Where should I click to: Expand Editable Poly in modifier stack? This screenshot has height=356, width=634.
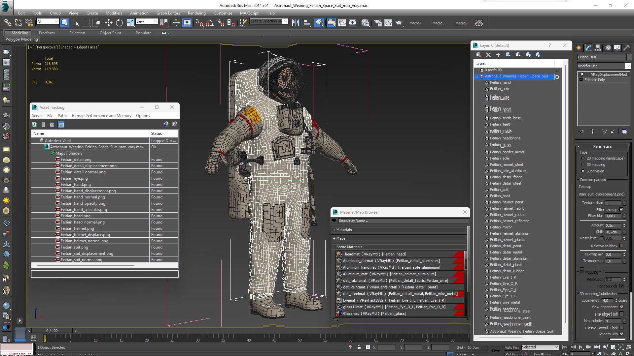(x=581, y=80)
